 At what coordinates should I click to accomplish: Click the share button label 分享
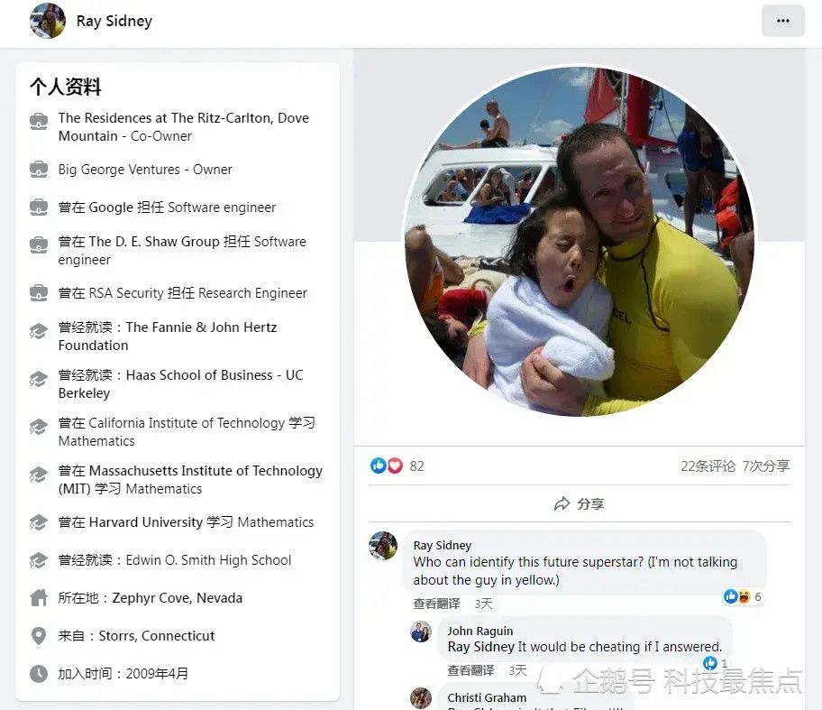pos(591,503)
